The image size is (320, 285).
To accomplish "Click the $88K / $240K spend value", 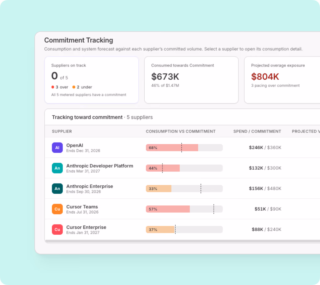I will click(266, 229).
